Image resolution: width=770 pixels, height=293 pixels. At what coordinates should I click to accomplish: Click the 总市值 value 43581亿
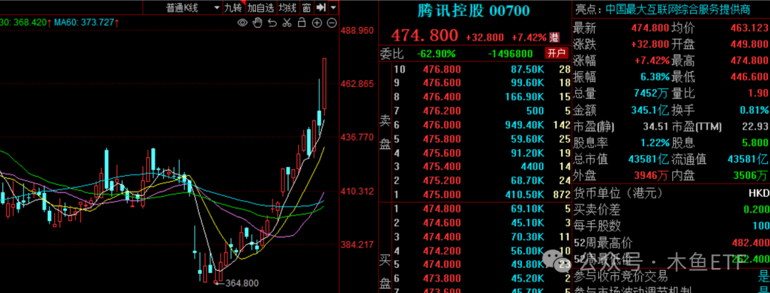pos(649,159)
